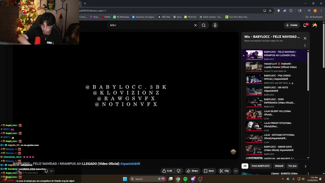Image resolution: width=325 pixels, height=183 pixels.
Task: Open the PELICULA bookmark
Action: pos(190,17)
